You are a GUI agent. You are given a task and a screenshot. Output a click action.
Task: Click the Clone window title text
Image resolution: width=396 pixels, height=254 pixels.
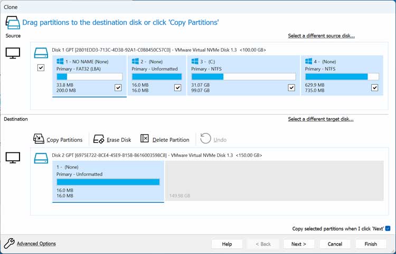[11, 7]
